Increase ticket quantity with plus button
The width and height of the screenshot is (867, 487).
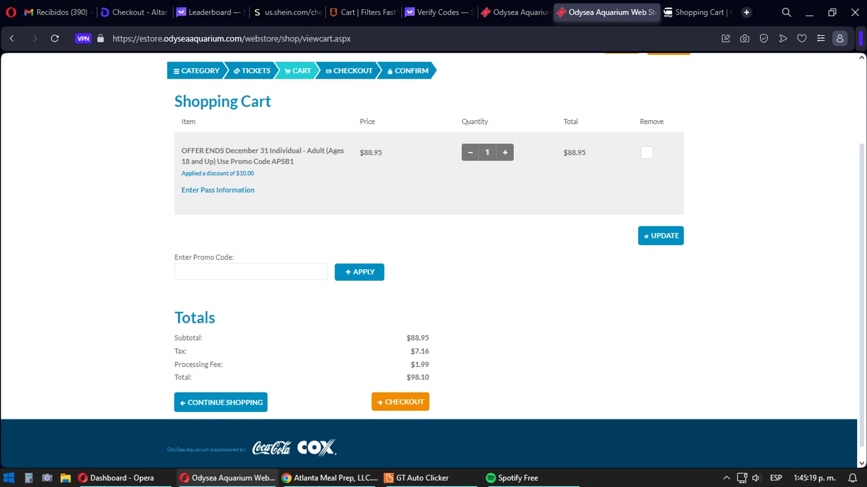pos(505,153)
